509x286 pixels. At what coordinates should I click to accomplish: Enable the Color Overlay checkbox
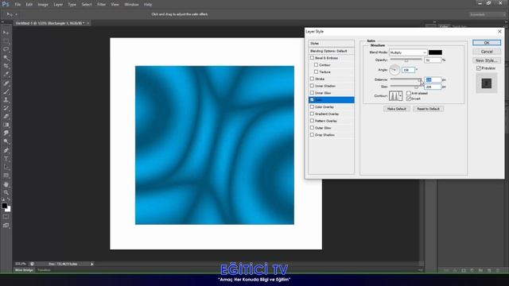point(312,106)
